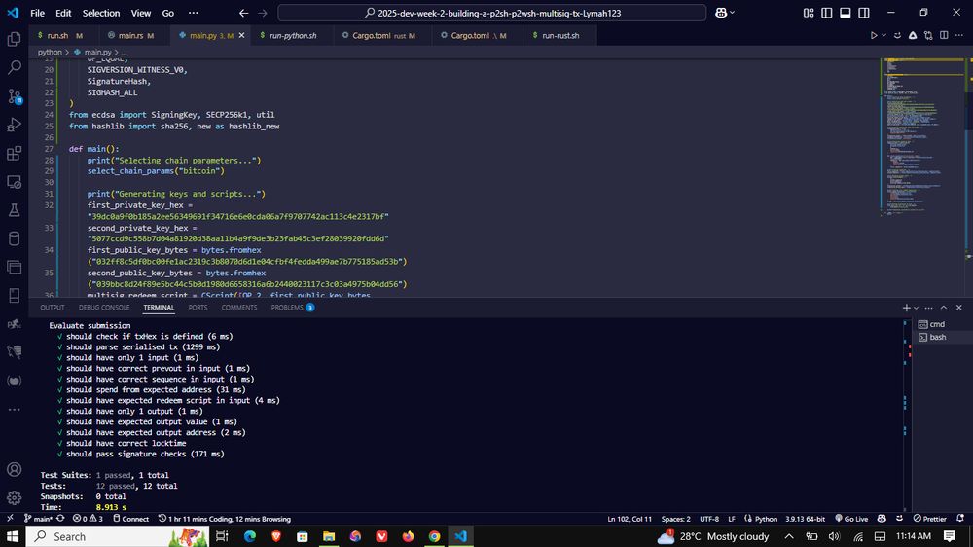Open Chrome from the Windows taskbar
973x547 pixels.
[x=434, y=536]
